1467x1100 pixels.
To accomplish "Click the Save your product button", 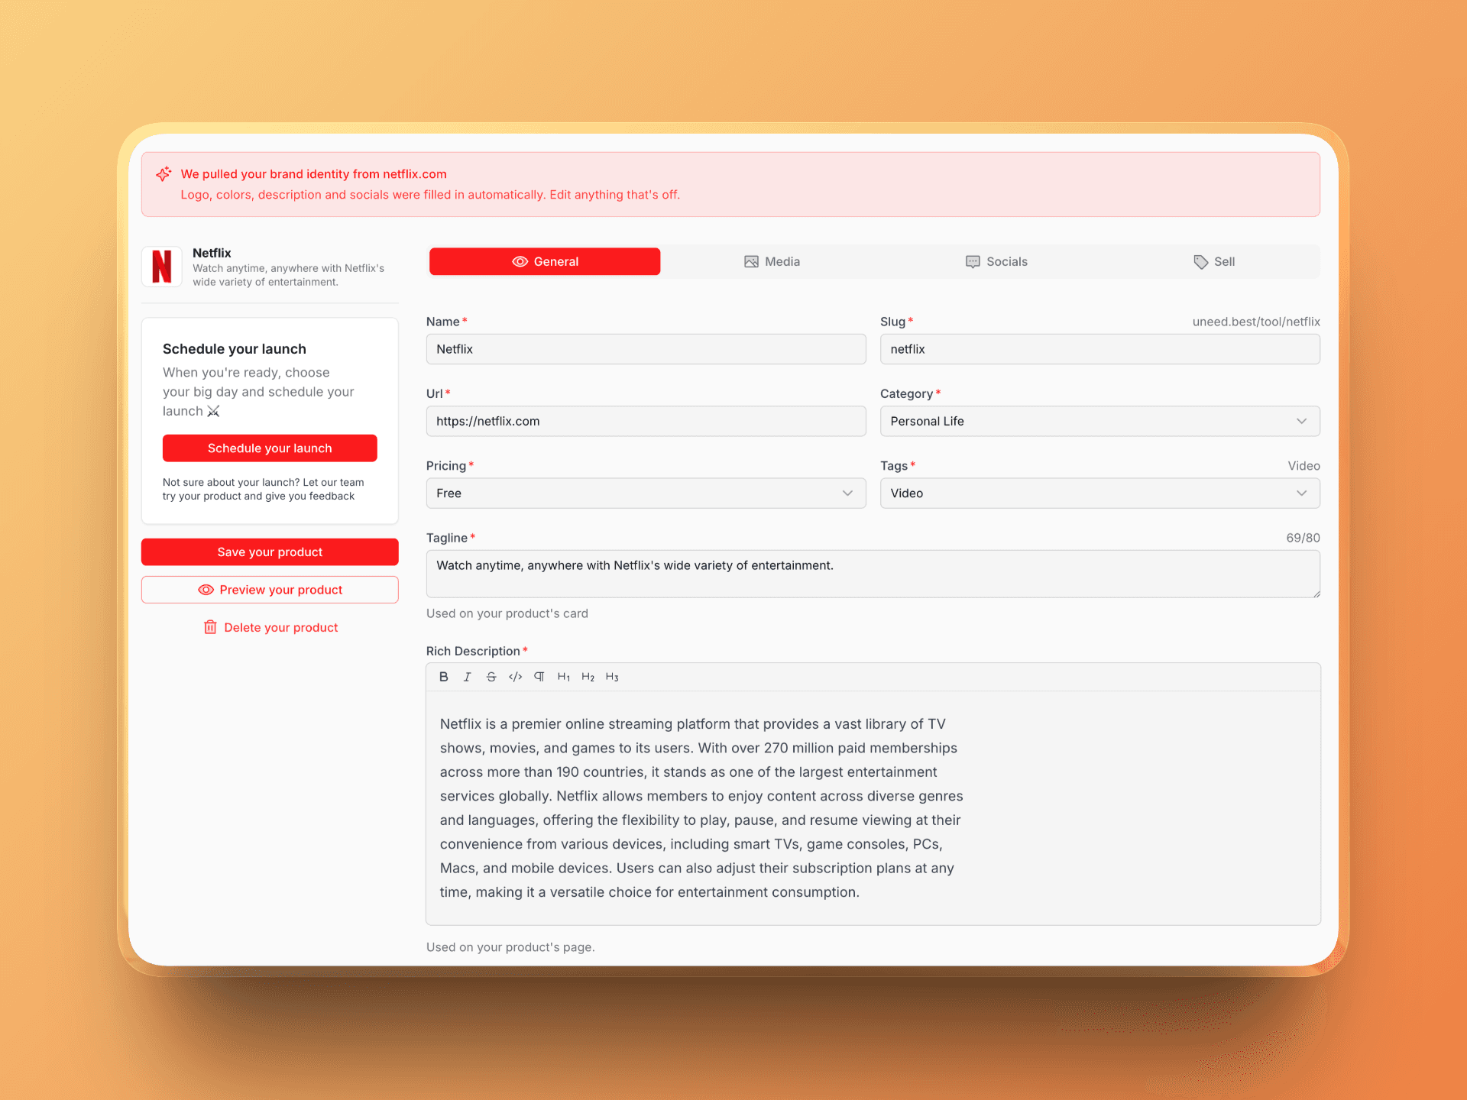I will pos(269,552).
